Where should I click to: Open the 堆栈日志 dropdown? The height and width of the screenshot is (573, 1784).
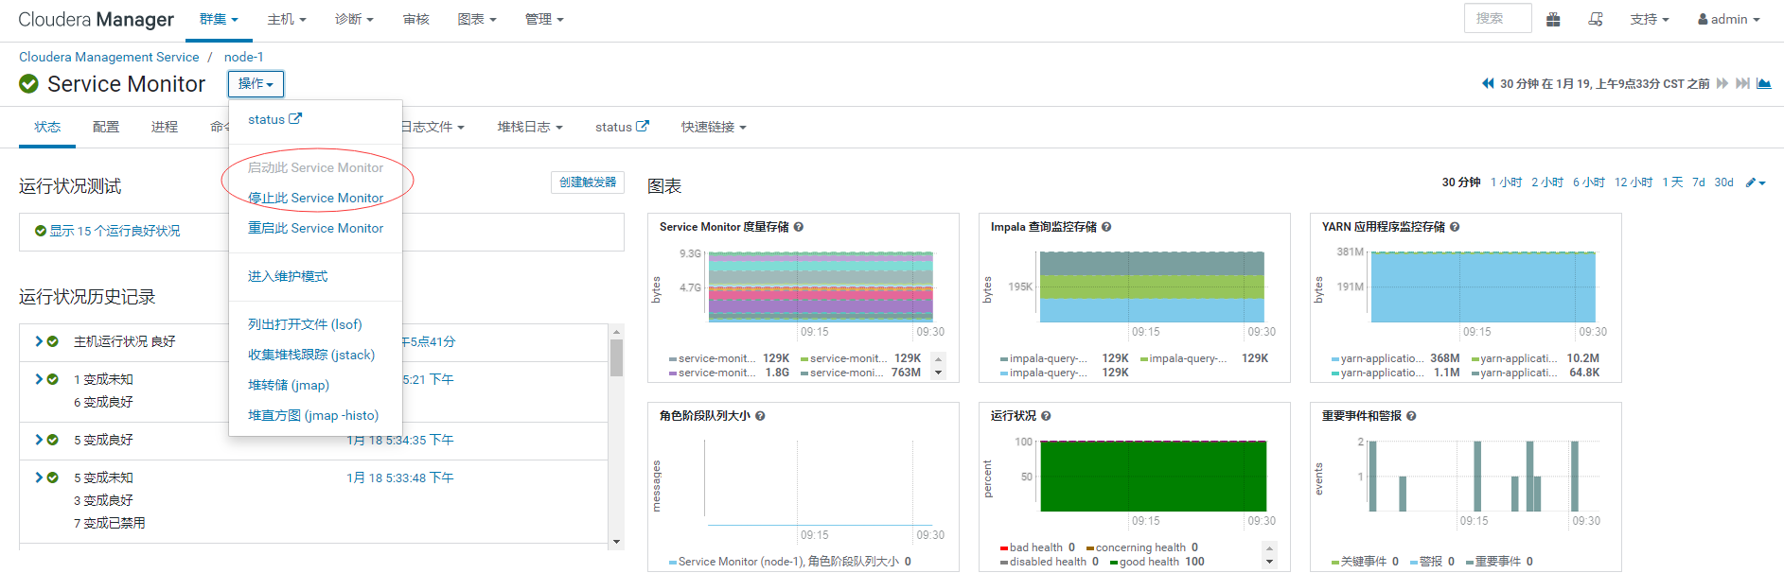(530, 127)
